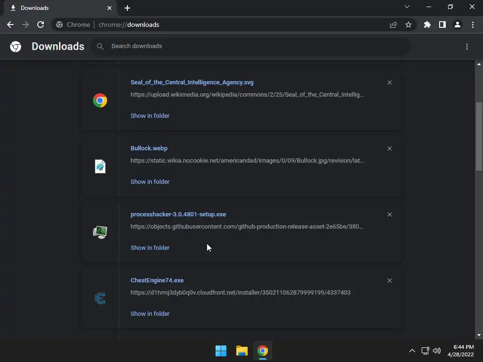The image size is (483, 362).
Task: Open Chrome's main three-dot menu
Action: [x=473, y=25]
